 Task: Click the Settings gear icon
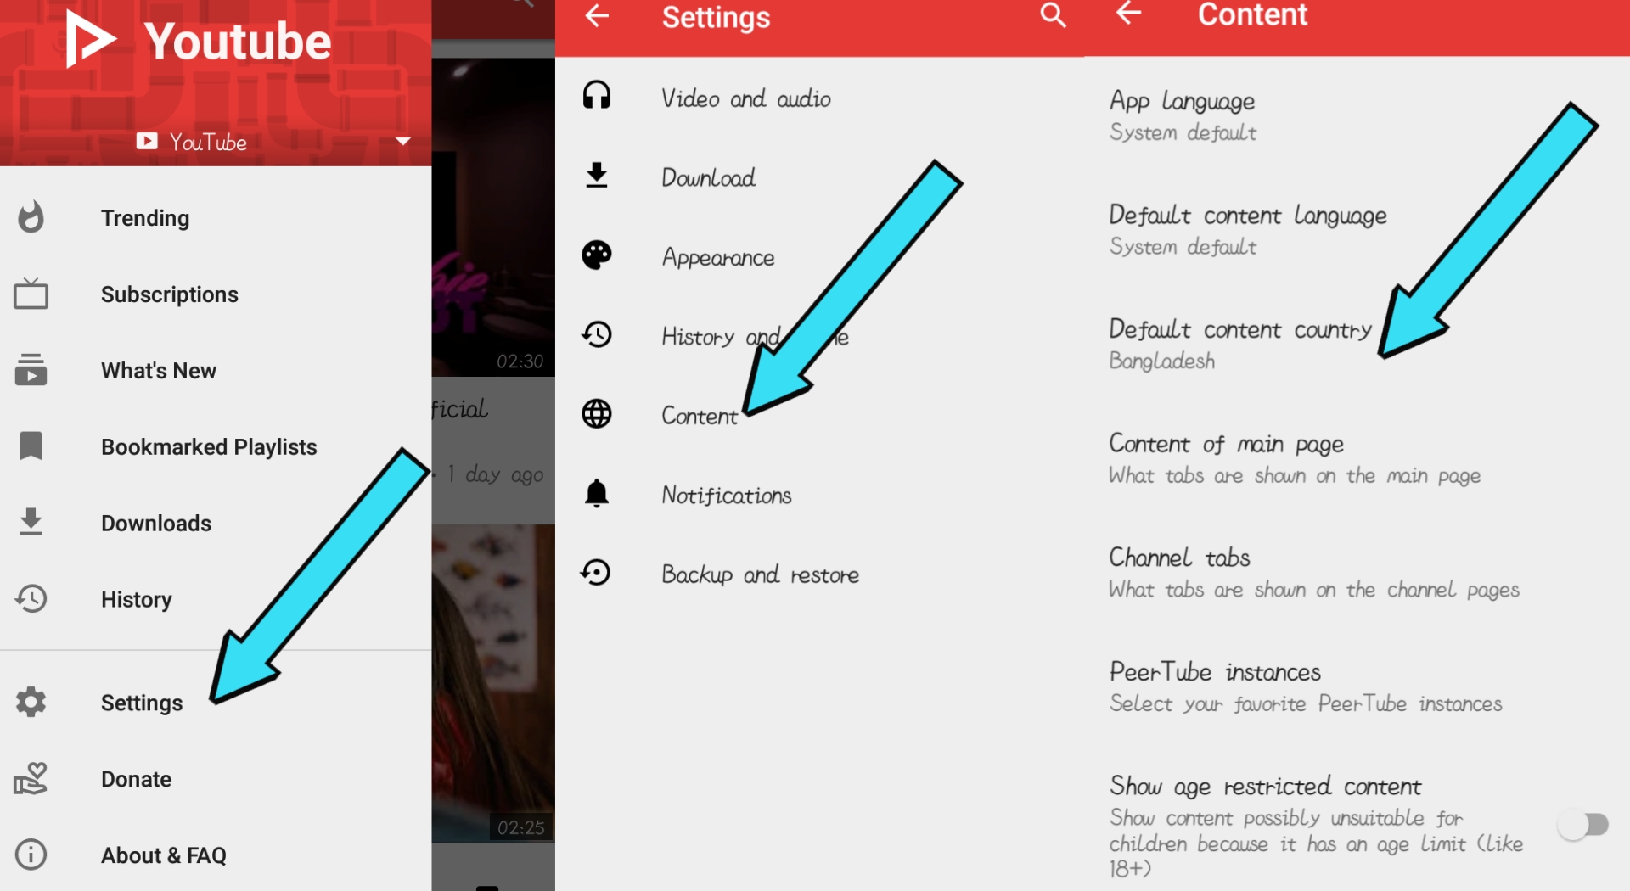(x=31, y=702)
